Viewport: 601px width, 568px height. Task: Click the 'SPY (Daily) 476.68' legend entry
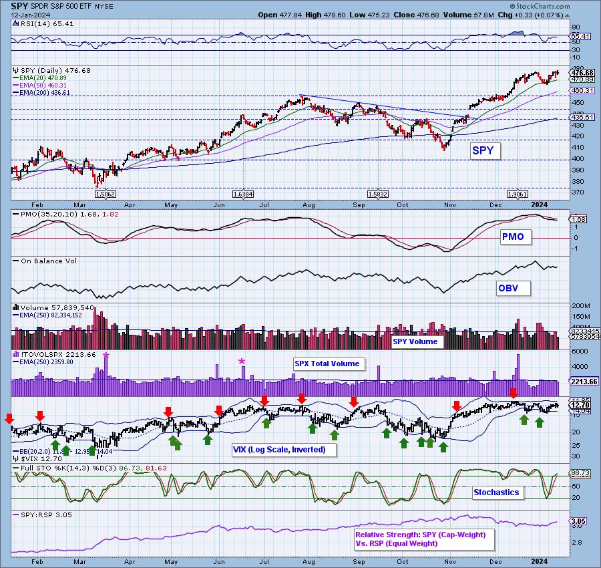52,71
